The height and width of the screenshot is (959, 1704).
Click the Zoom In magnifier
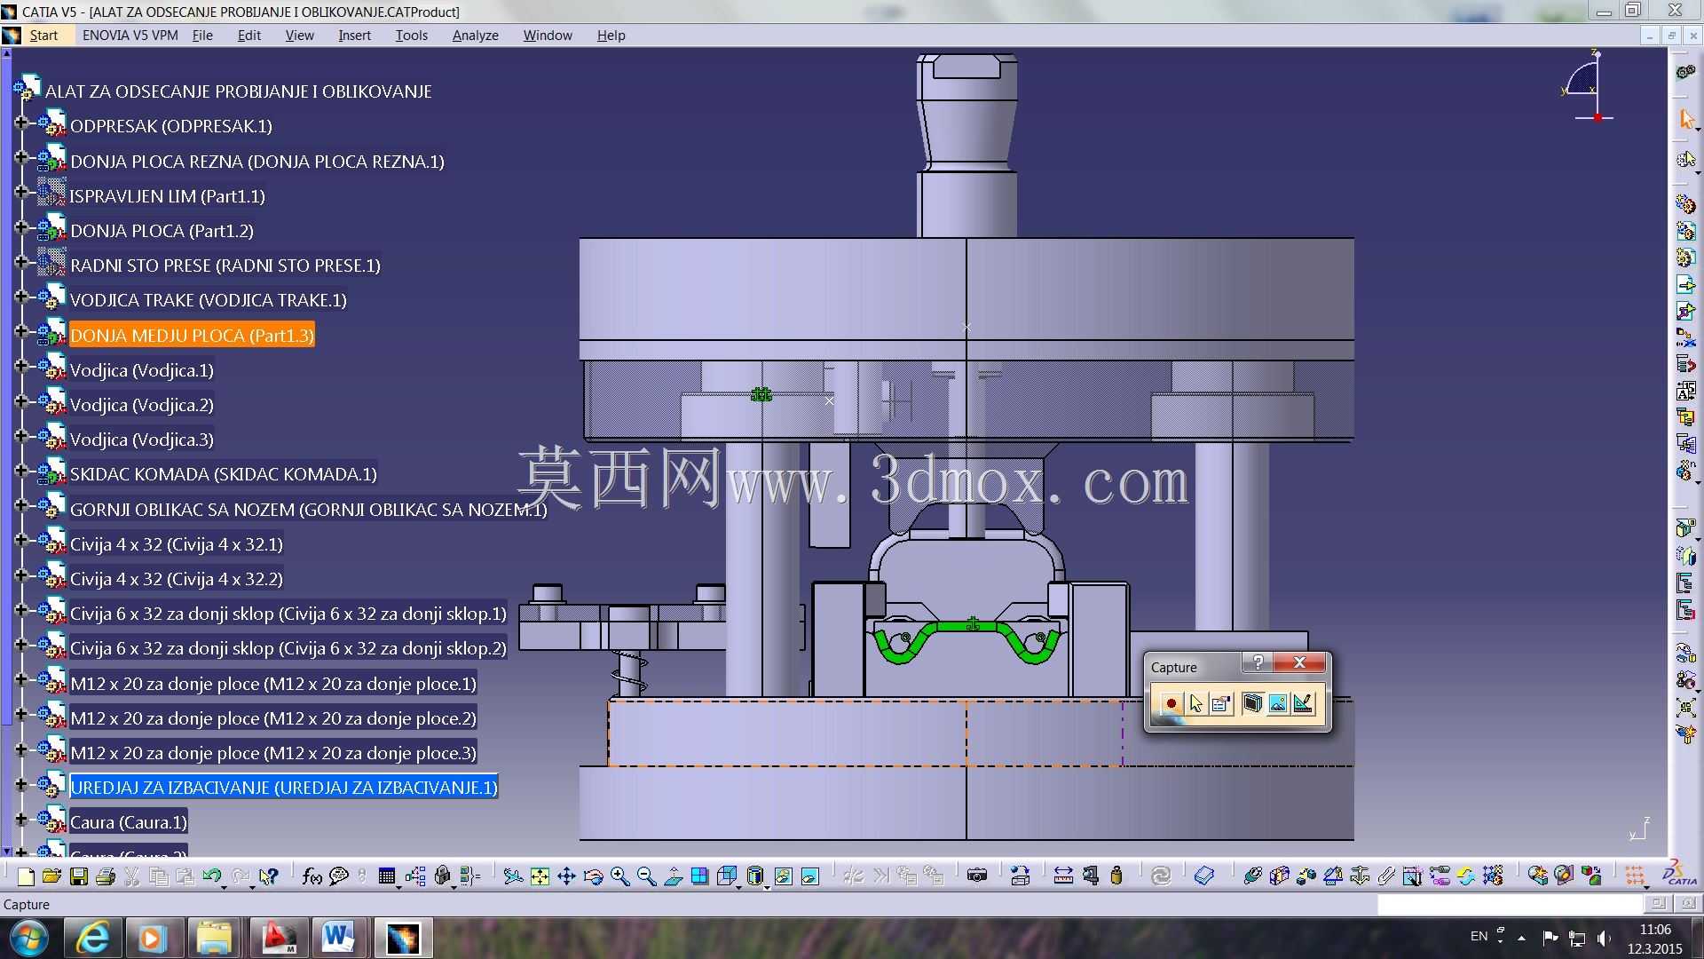pos(619,876)
